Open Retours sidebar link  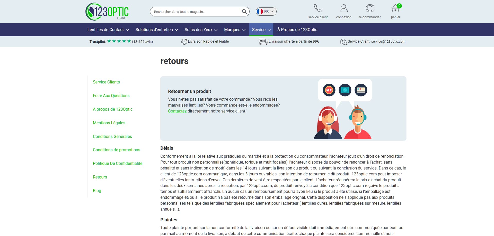(100, 177)
